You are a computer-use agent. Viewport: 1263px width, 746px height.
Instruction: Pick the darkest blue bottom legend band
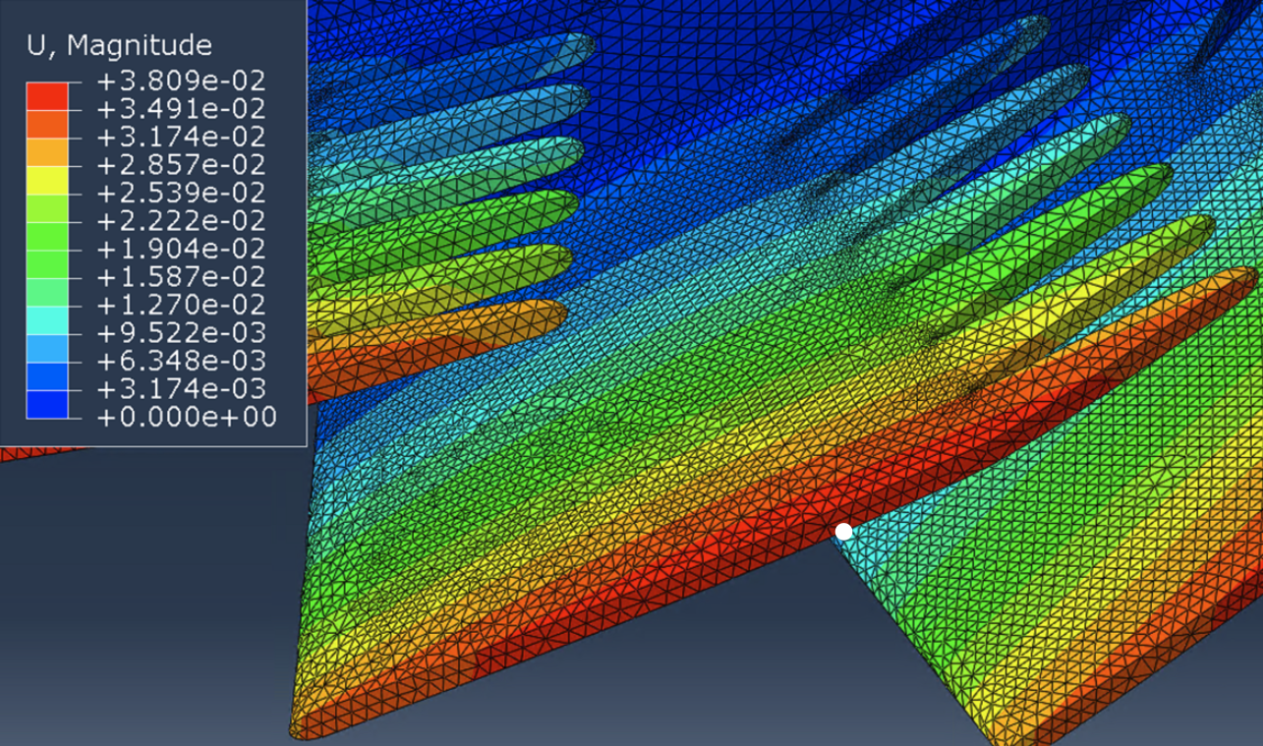(x=47, y=404)
